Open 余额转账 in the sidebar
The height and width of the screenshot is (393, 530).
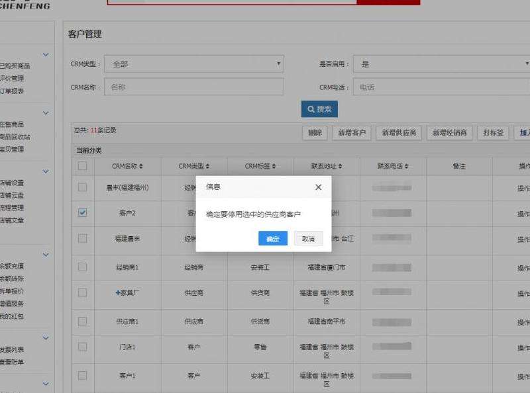12,279
